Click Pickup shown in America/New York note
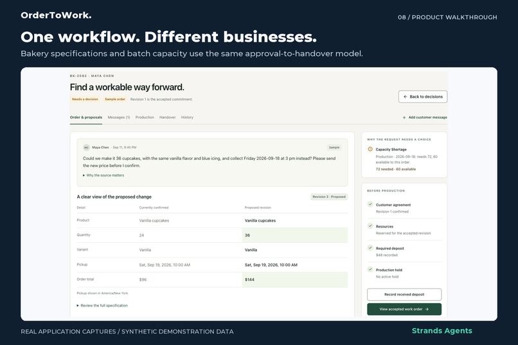The image size is (518, 345). [x=102, y=293]
